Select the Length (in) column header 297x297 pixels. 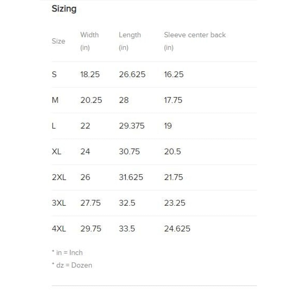click(x=129, y=41)
